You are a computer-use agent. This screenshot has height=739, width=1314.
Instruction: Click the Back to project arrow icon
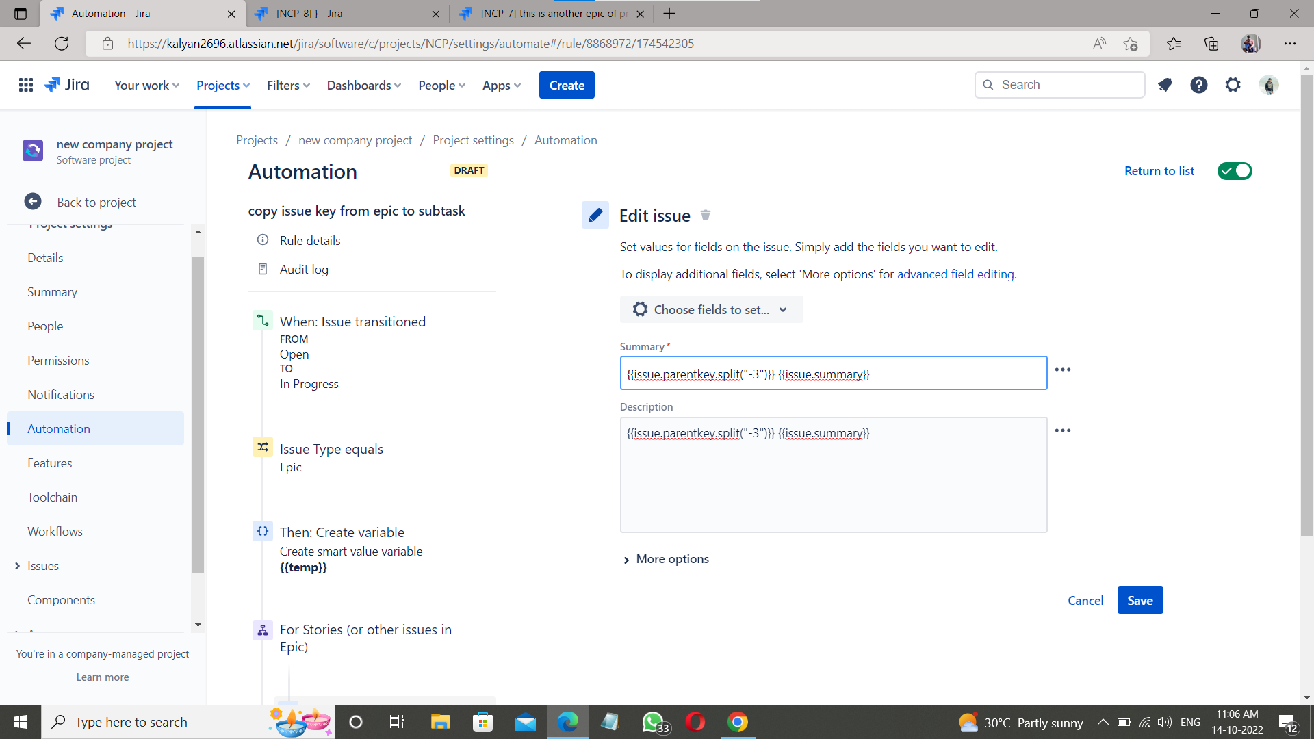click(x=33, y=202)
